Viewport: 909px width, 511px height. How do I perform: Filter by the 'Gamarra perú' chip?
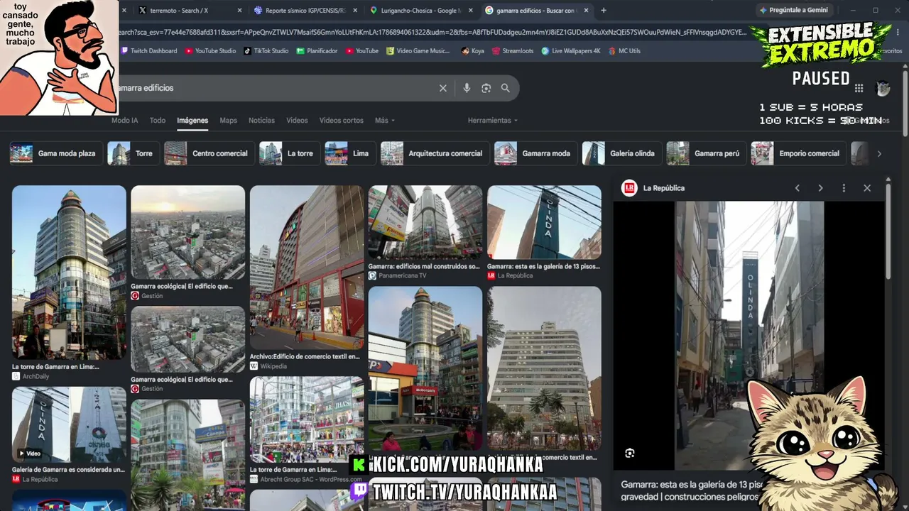[706, 153]
